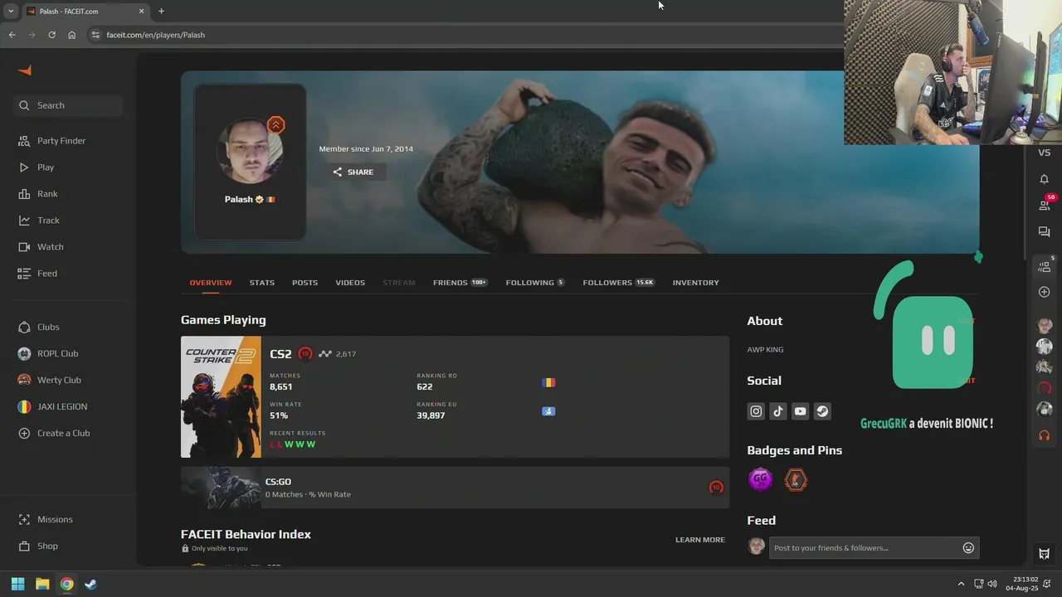This screenshot has height=597, width=1062.
Task: Click the browser home button
Action: [72, 35]
